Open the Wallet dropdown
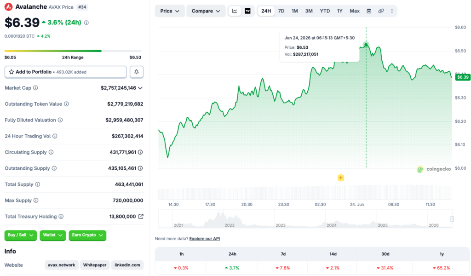The width and height of the screenshot is (471, 276). click(52, 235)
